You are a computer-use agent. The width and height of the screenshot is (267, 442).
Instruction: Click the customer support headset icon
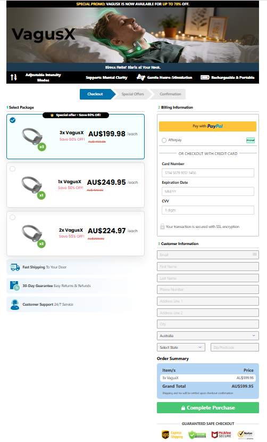click(15, 305)
